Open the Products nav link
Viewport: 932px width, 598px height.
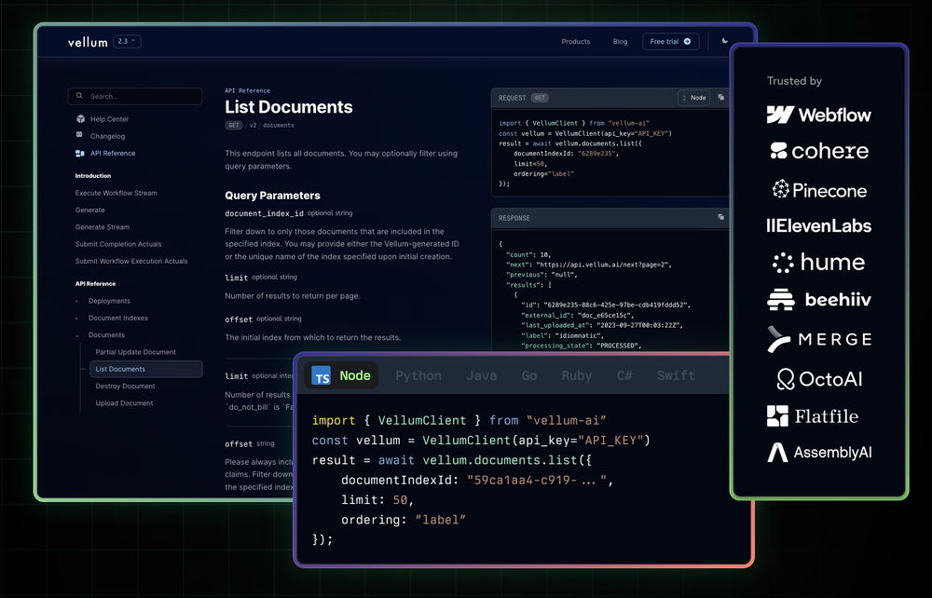[575, 42]
